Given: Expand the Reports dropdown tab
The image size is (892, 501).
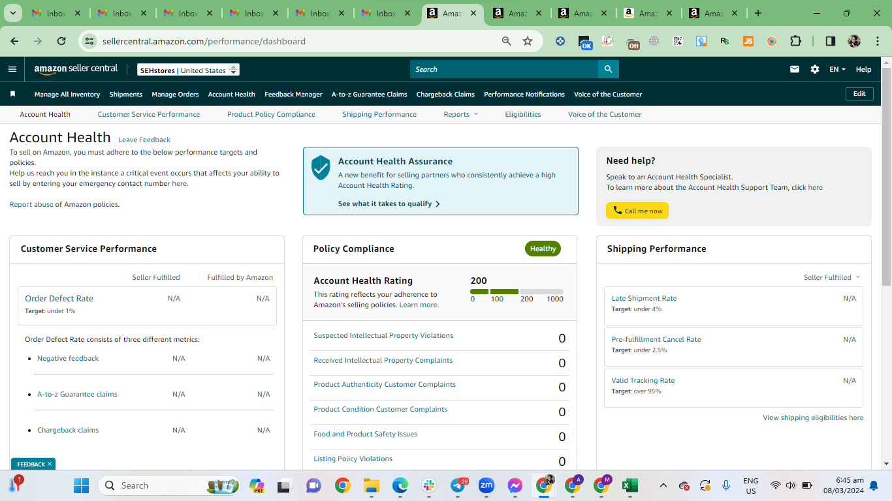Looking at the screenshot, I should click(x=461, y=114).
